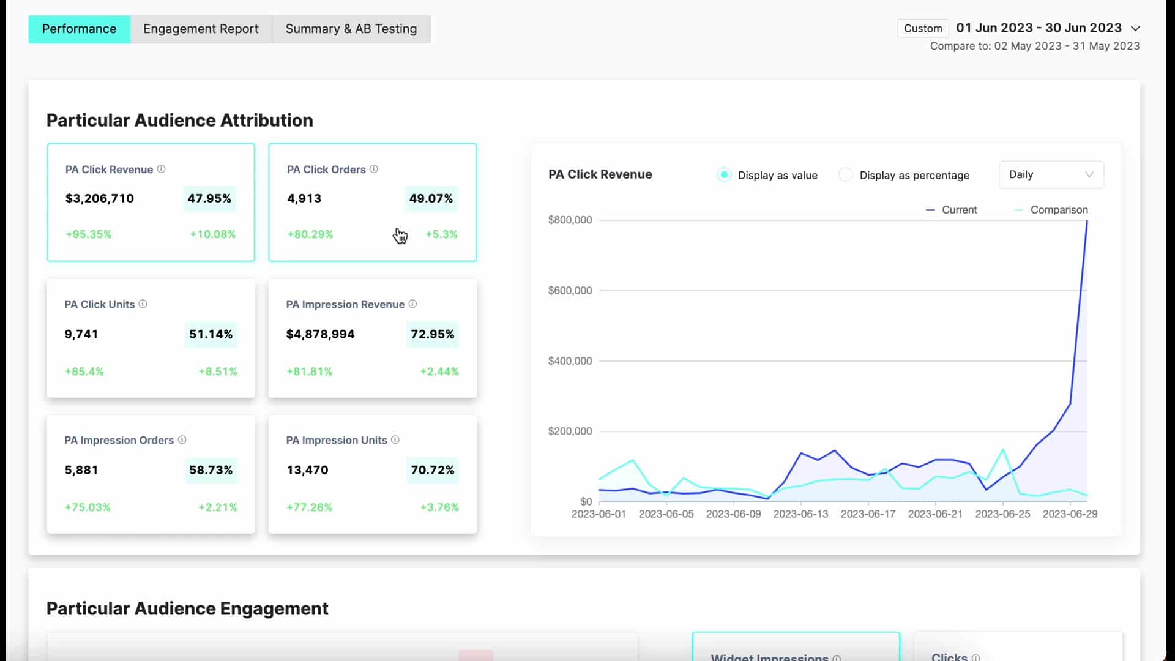This screenshot has width=1175, height=661.
Task: Click info icon beside Clicks metric
Action: [975, 657]
